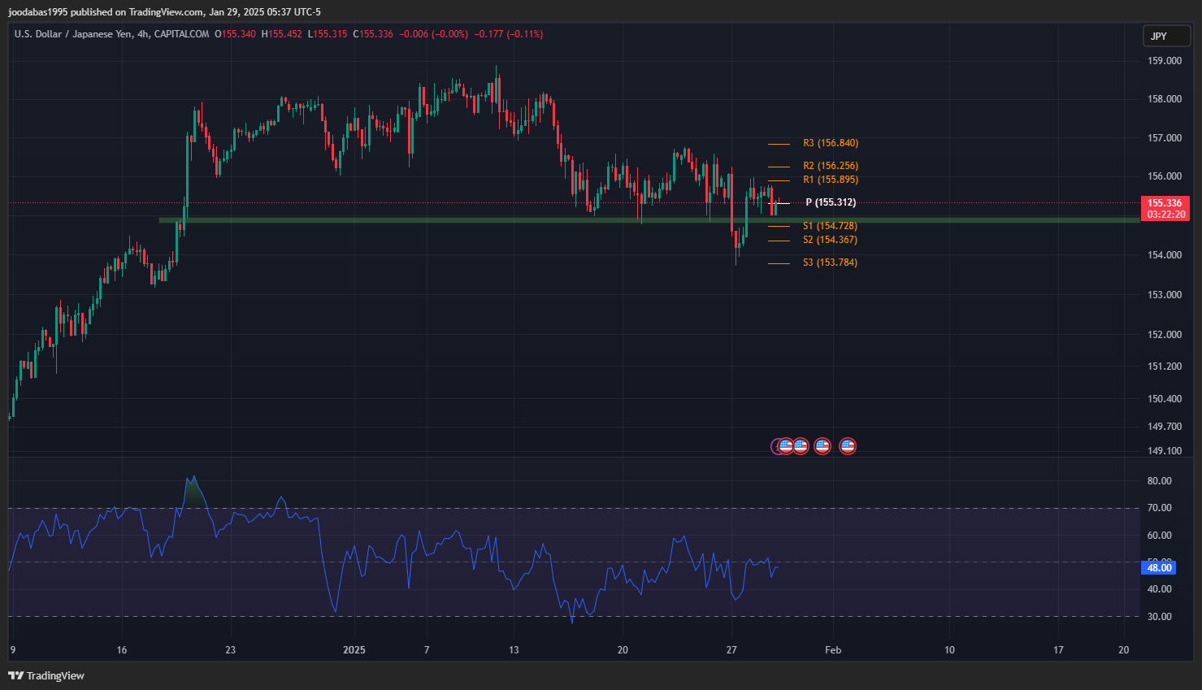Click the 153.000 price scale label

click(1165, 295)
